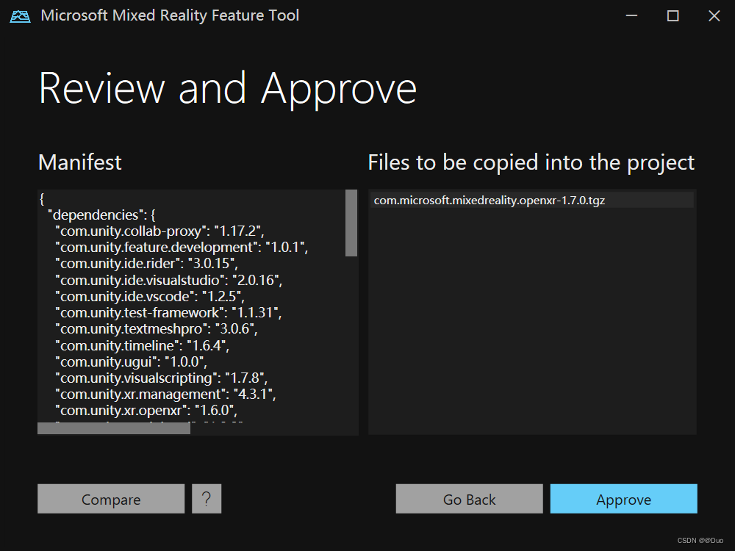
Task: Click the com.unity.ide.visualstudio manifest line
Action: [169, 280]
